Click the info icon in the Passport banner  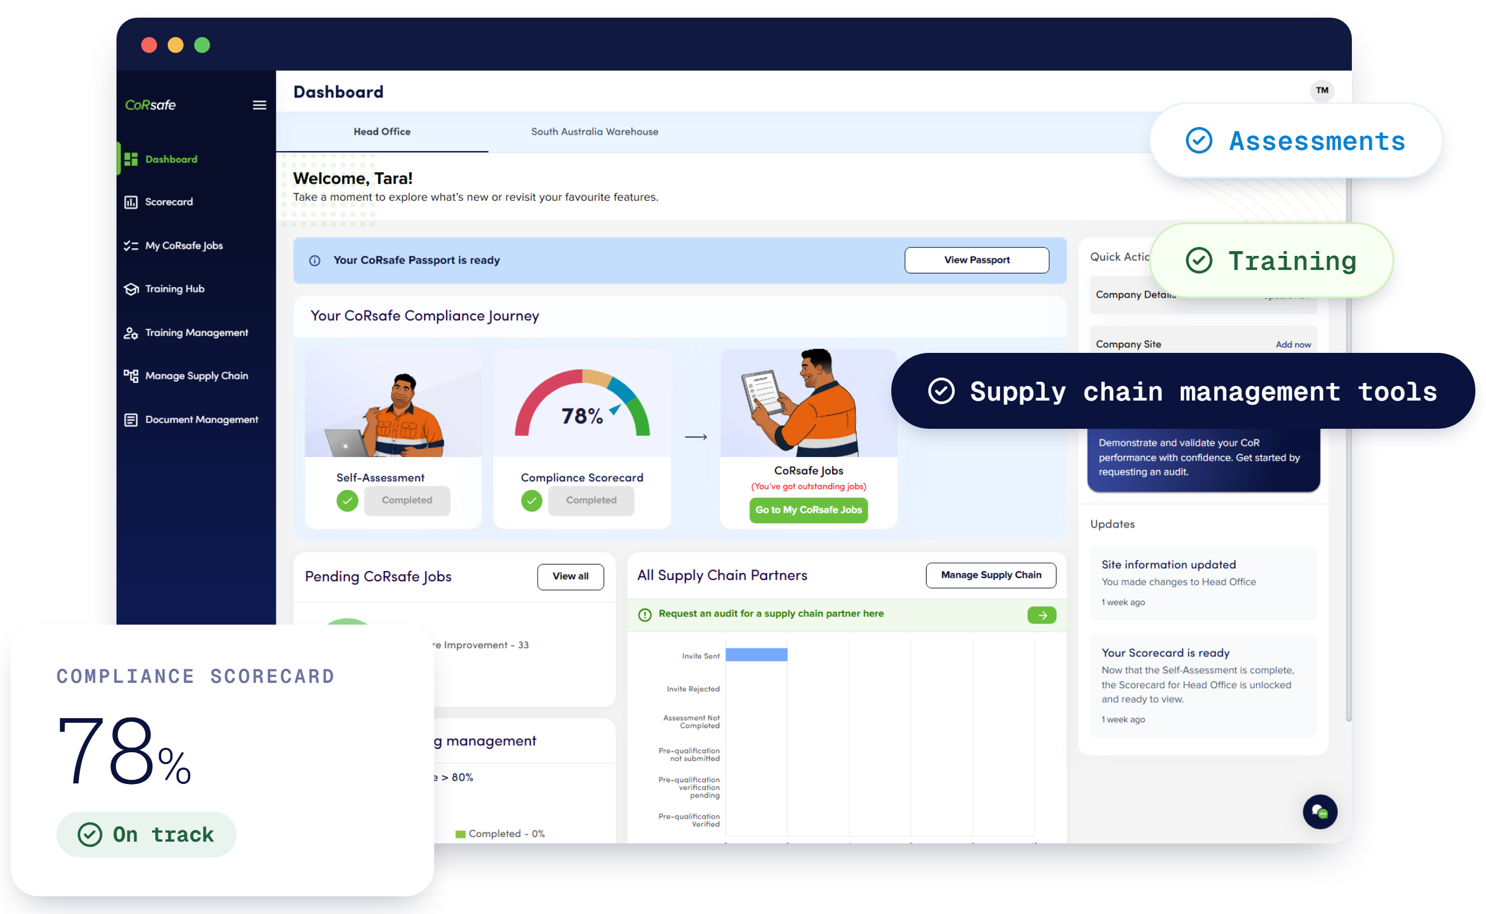coord(314,261)
